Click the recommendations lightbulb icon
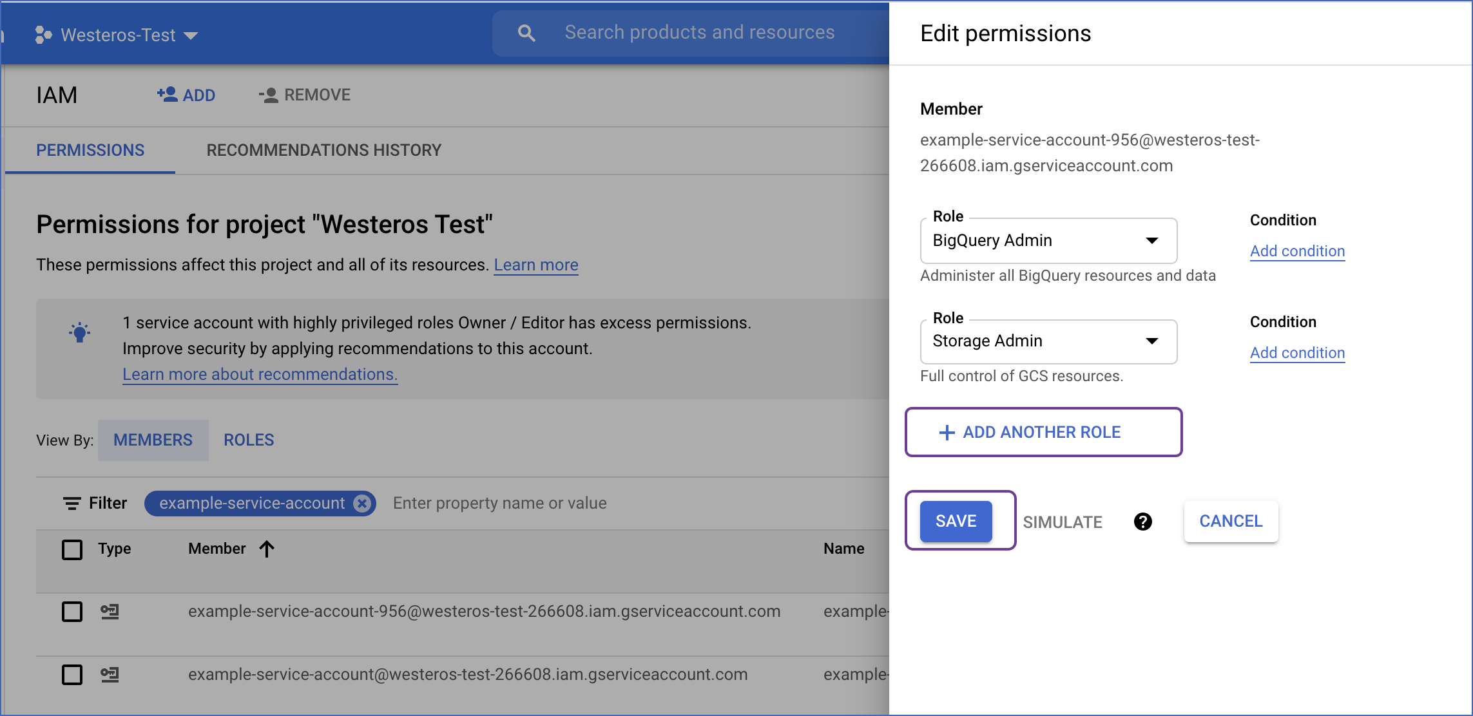The width and height of the screenshot is (1473, 716). point(80,332)
